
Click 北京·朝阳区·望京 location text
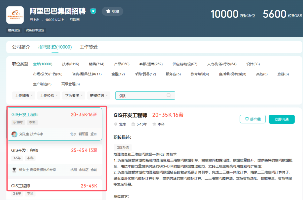click(x=84, y=134)
